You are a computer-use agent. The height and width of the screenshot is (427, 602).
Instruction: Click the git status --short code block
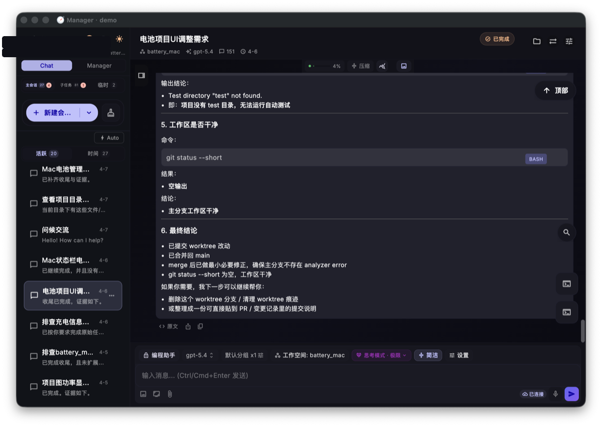click(364, 158)
